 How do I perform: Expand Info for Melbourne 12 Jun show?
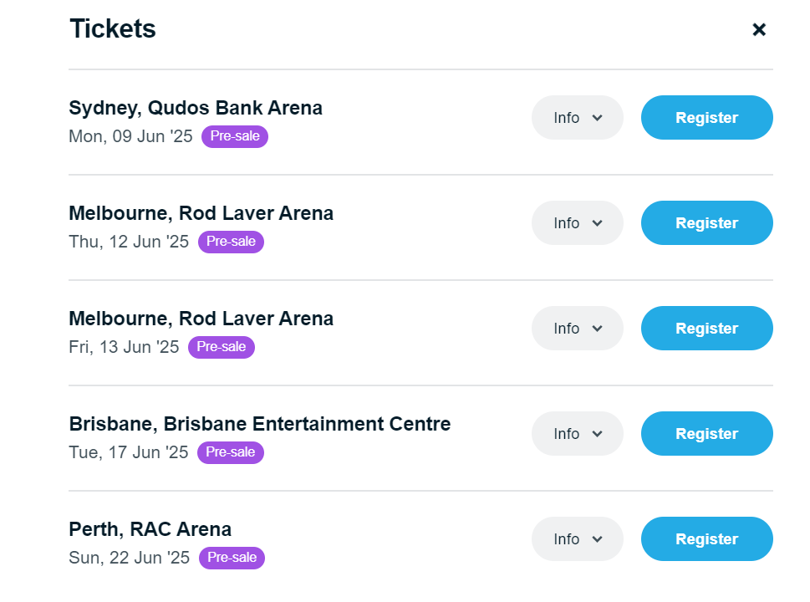[578, 223]
